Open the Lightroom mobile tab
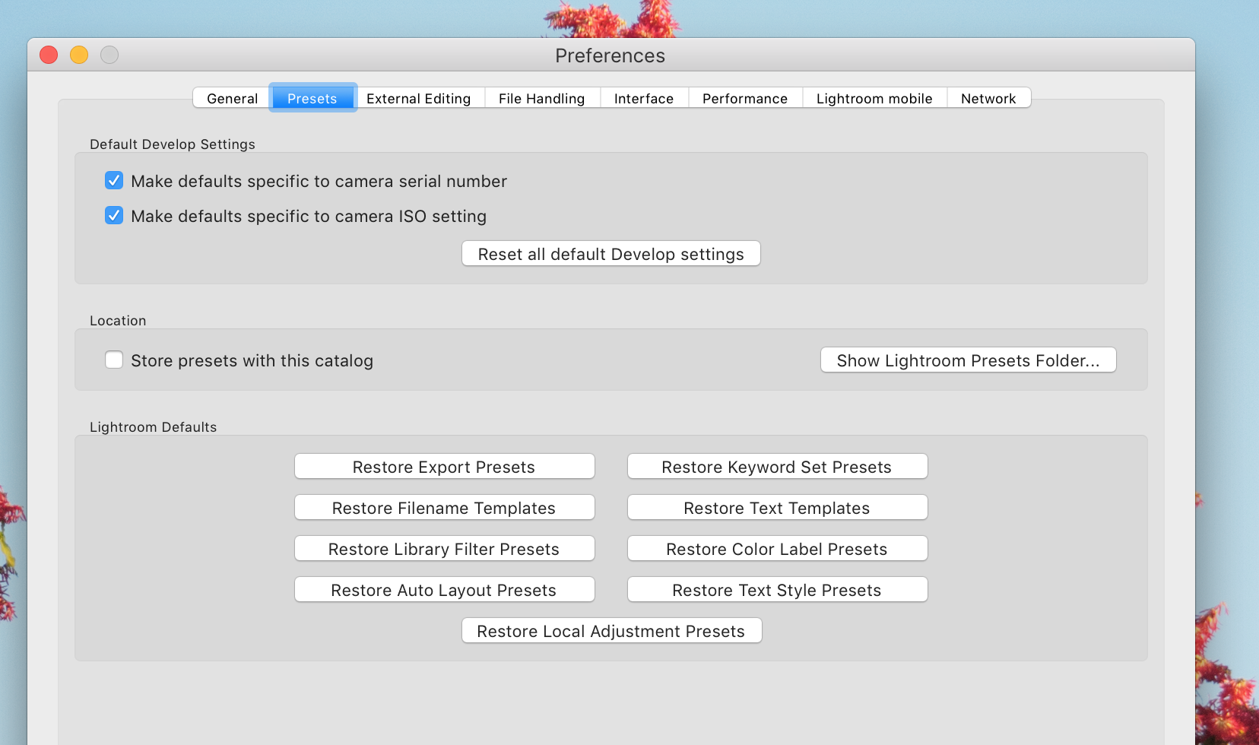Screen dimensions: 1259x745 [x=874, y=98]
